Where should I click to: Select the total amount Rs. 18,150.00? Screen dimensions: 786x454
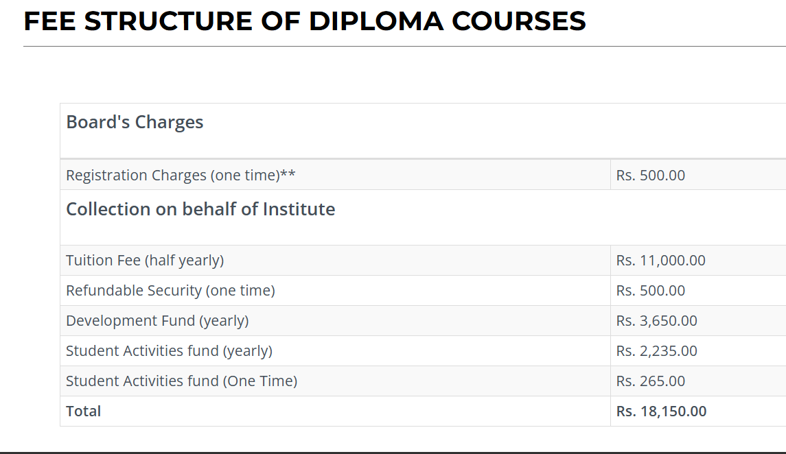tap(661, 411)
